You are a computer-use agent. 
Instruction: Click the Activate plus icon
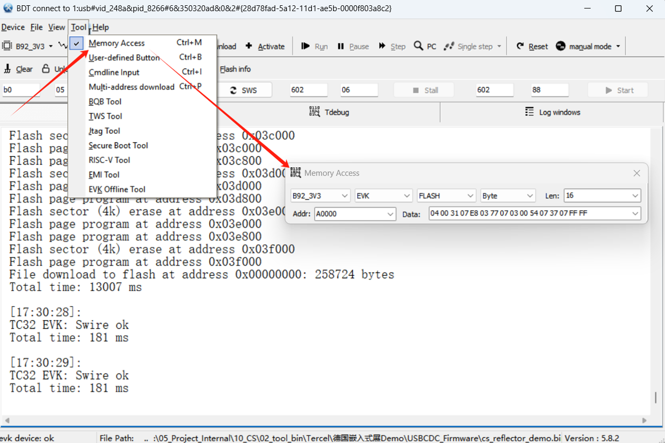tap(249, 47)
